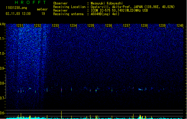Click the Receiving Location label
187x119 pixels.
69,7
